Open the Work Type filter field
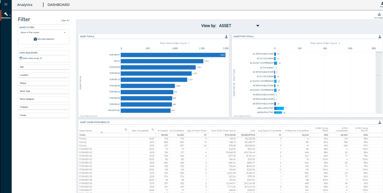Screen dimensions: 383x193 click(43, 92)
